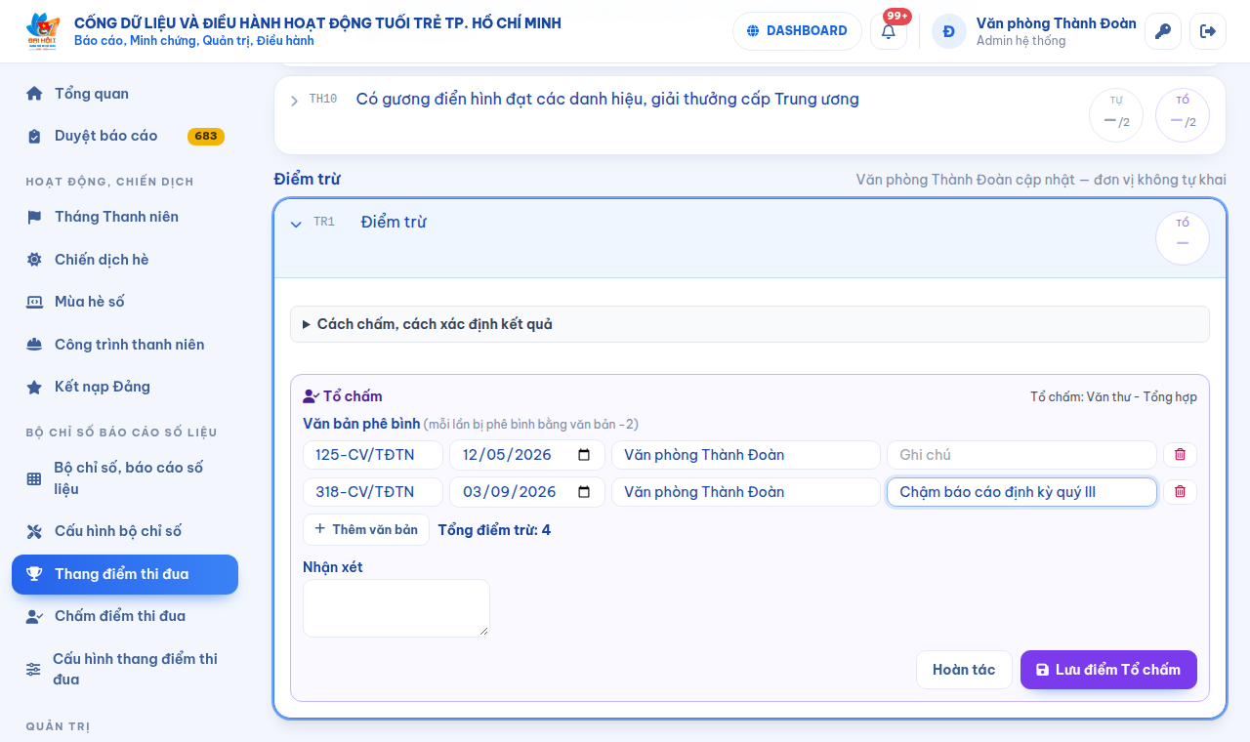
Task: Open the calendar picker for 03/09/2026
Action: 584,492
